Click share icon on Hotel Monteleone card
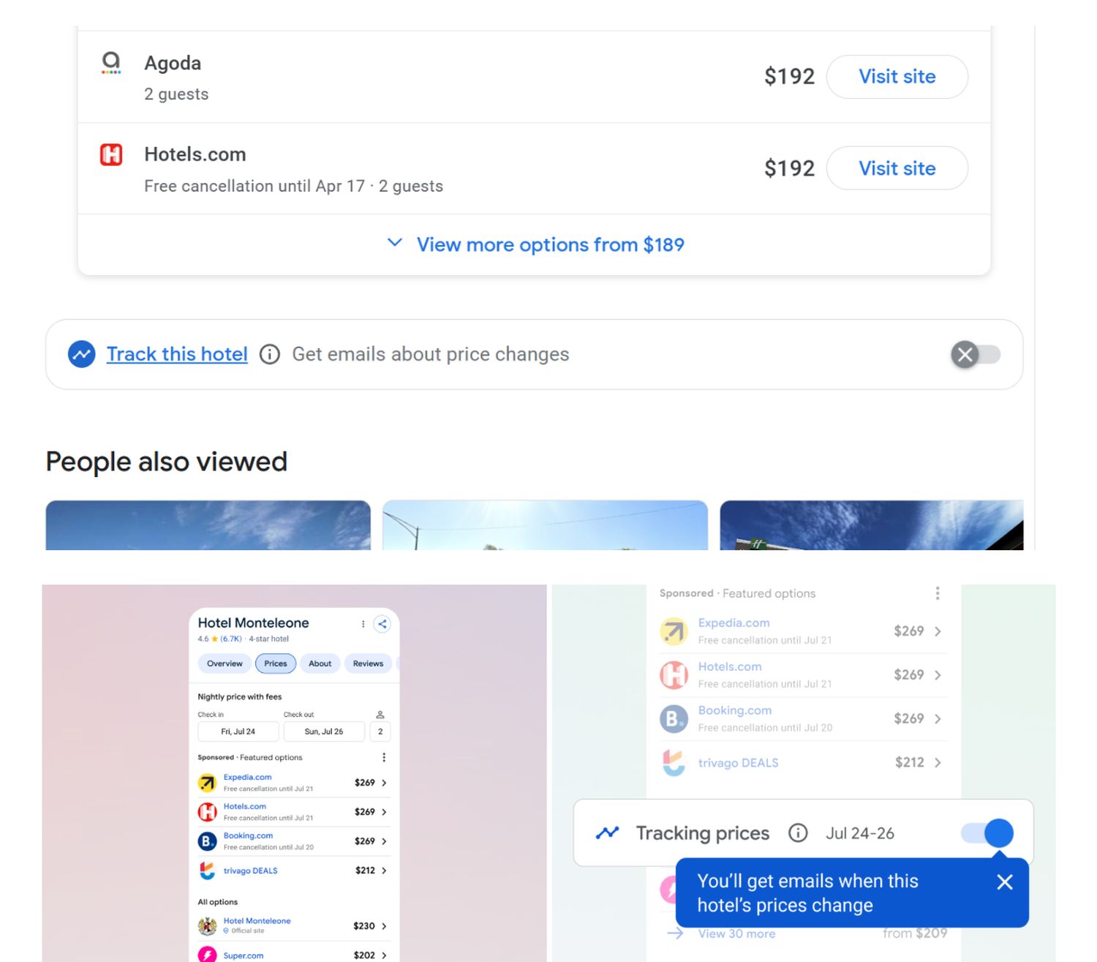Viewport: 1097px width, 962px height. pos(382,624)
